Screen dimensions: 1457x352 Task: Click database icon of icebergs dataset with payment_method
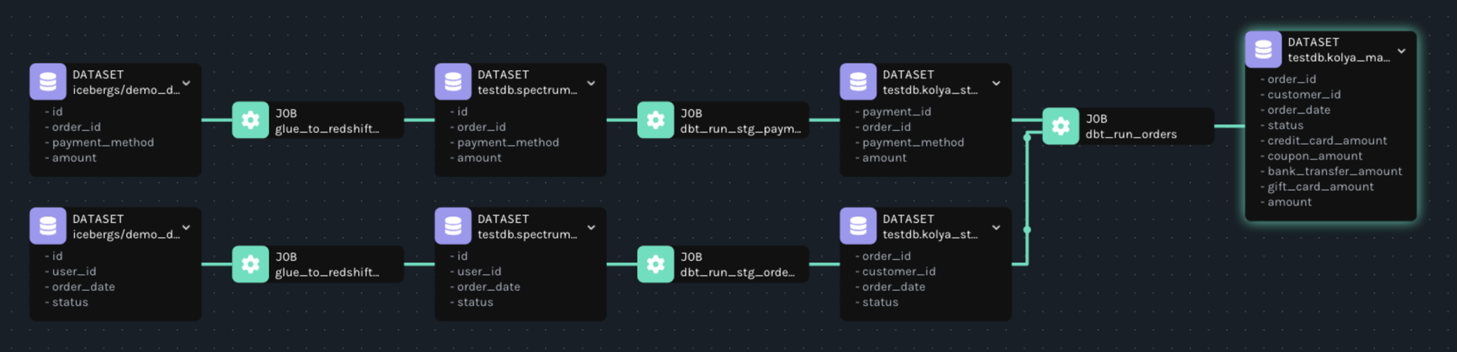(x=48, y=82)
